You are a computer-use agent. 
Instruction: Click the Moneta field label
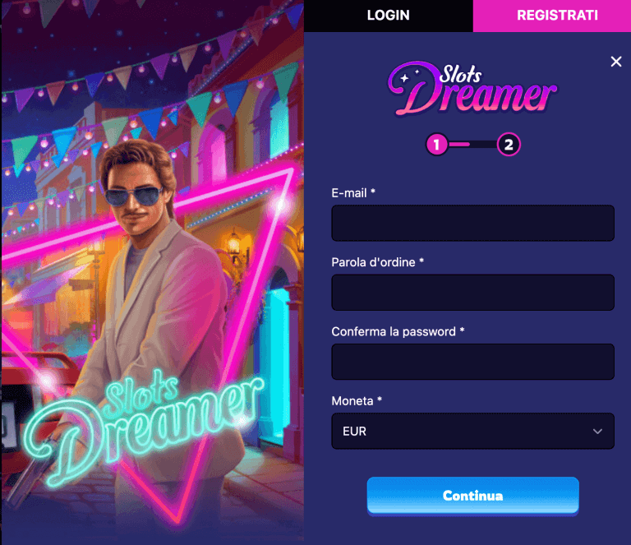(x=357, y=401)
